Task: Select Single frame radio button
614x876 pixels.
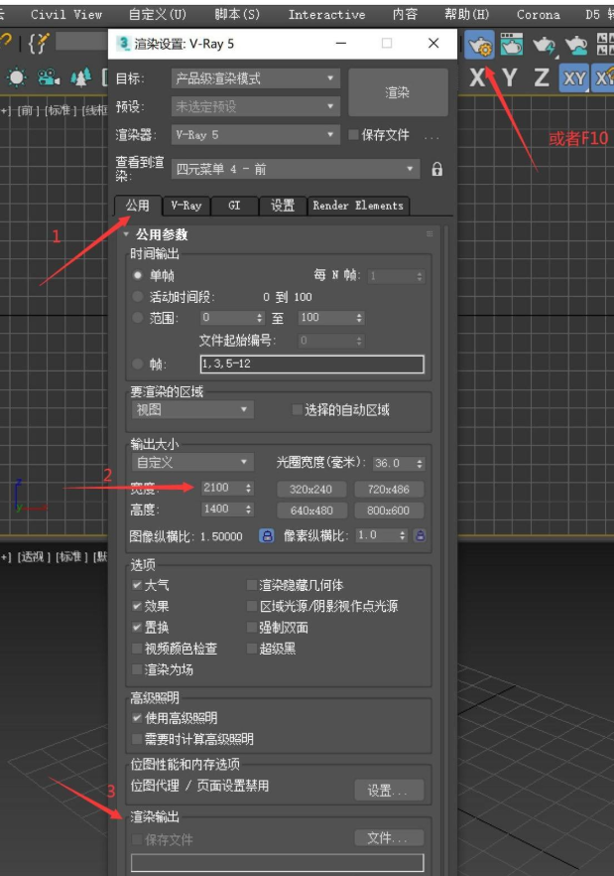Action: point(137,275)
